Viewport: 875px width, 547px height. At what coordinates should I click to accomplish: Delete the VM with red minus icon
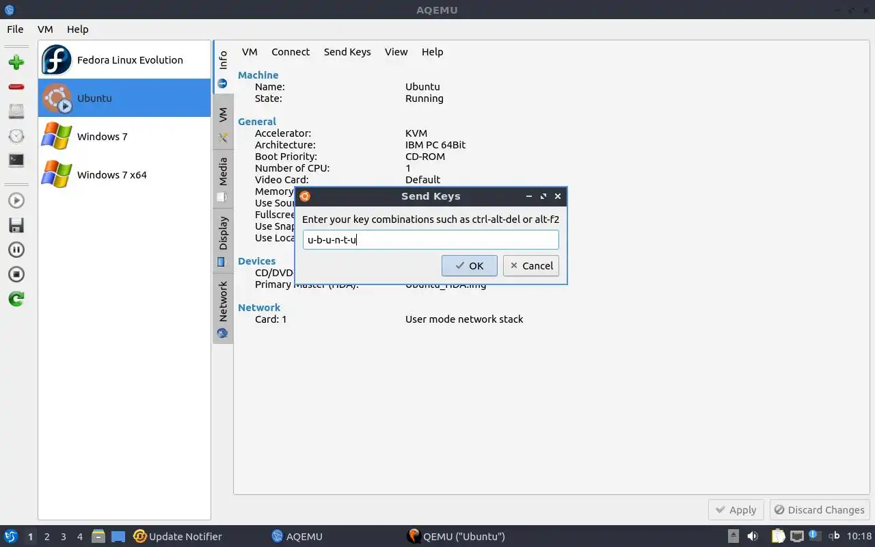pos(16,87)
